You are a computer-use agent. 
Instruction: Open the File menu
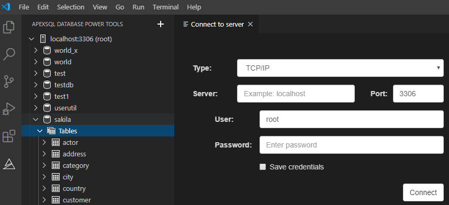[x=24, y=7]
